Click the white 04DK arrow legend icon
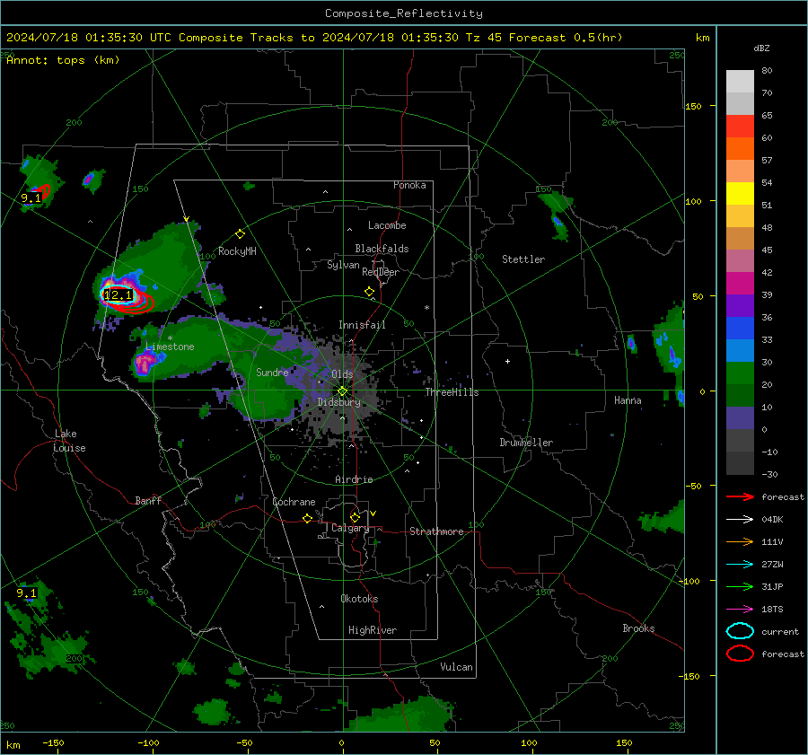This screenshot has width=808, height=755. tap(740, 519)
